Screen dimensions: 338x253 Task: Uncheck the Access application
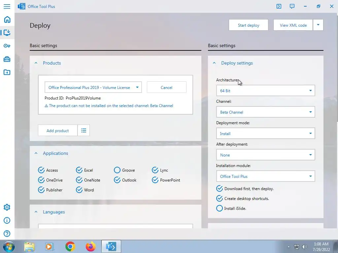(x=48, y=170)
